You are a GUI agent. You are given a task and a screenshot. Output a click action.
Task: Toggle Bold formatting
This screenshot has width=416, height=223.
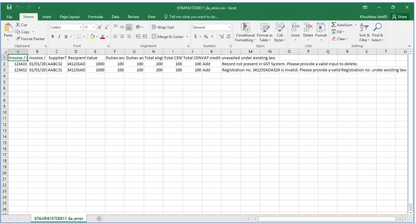[52, 36]
